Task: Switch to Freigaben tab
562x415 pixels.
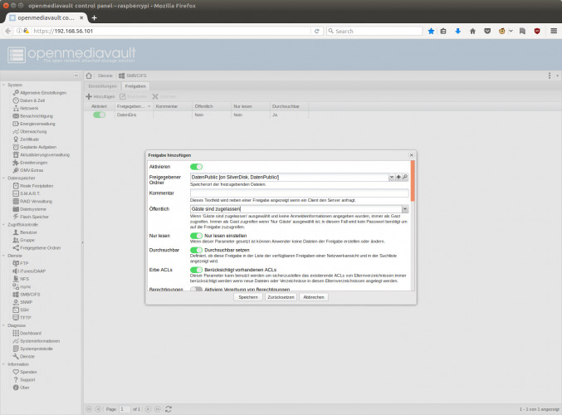Action: tap(135, 86)
